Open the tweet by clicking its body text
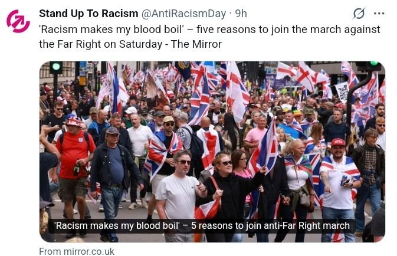Image resolution: width=397 pixels, height=256 pixels. tap(209, 37)
